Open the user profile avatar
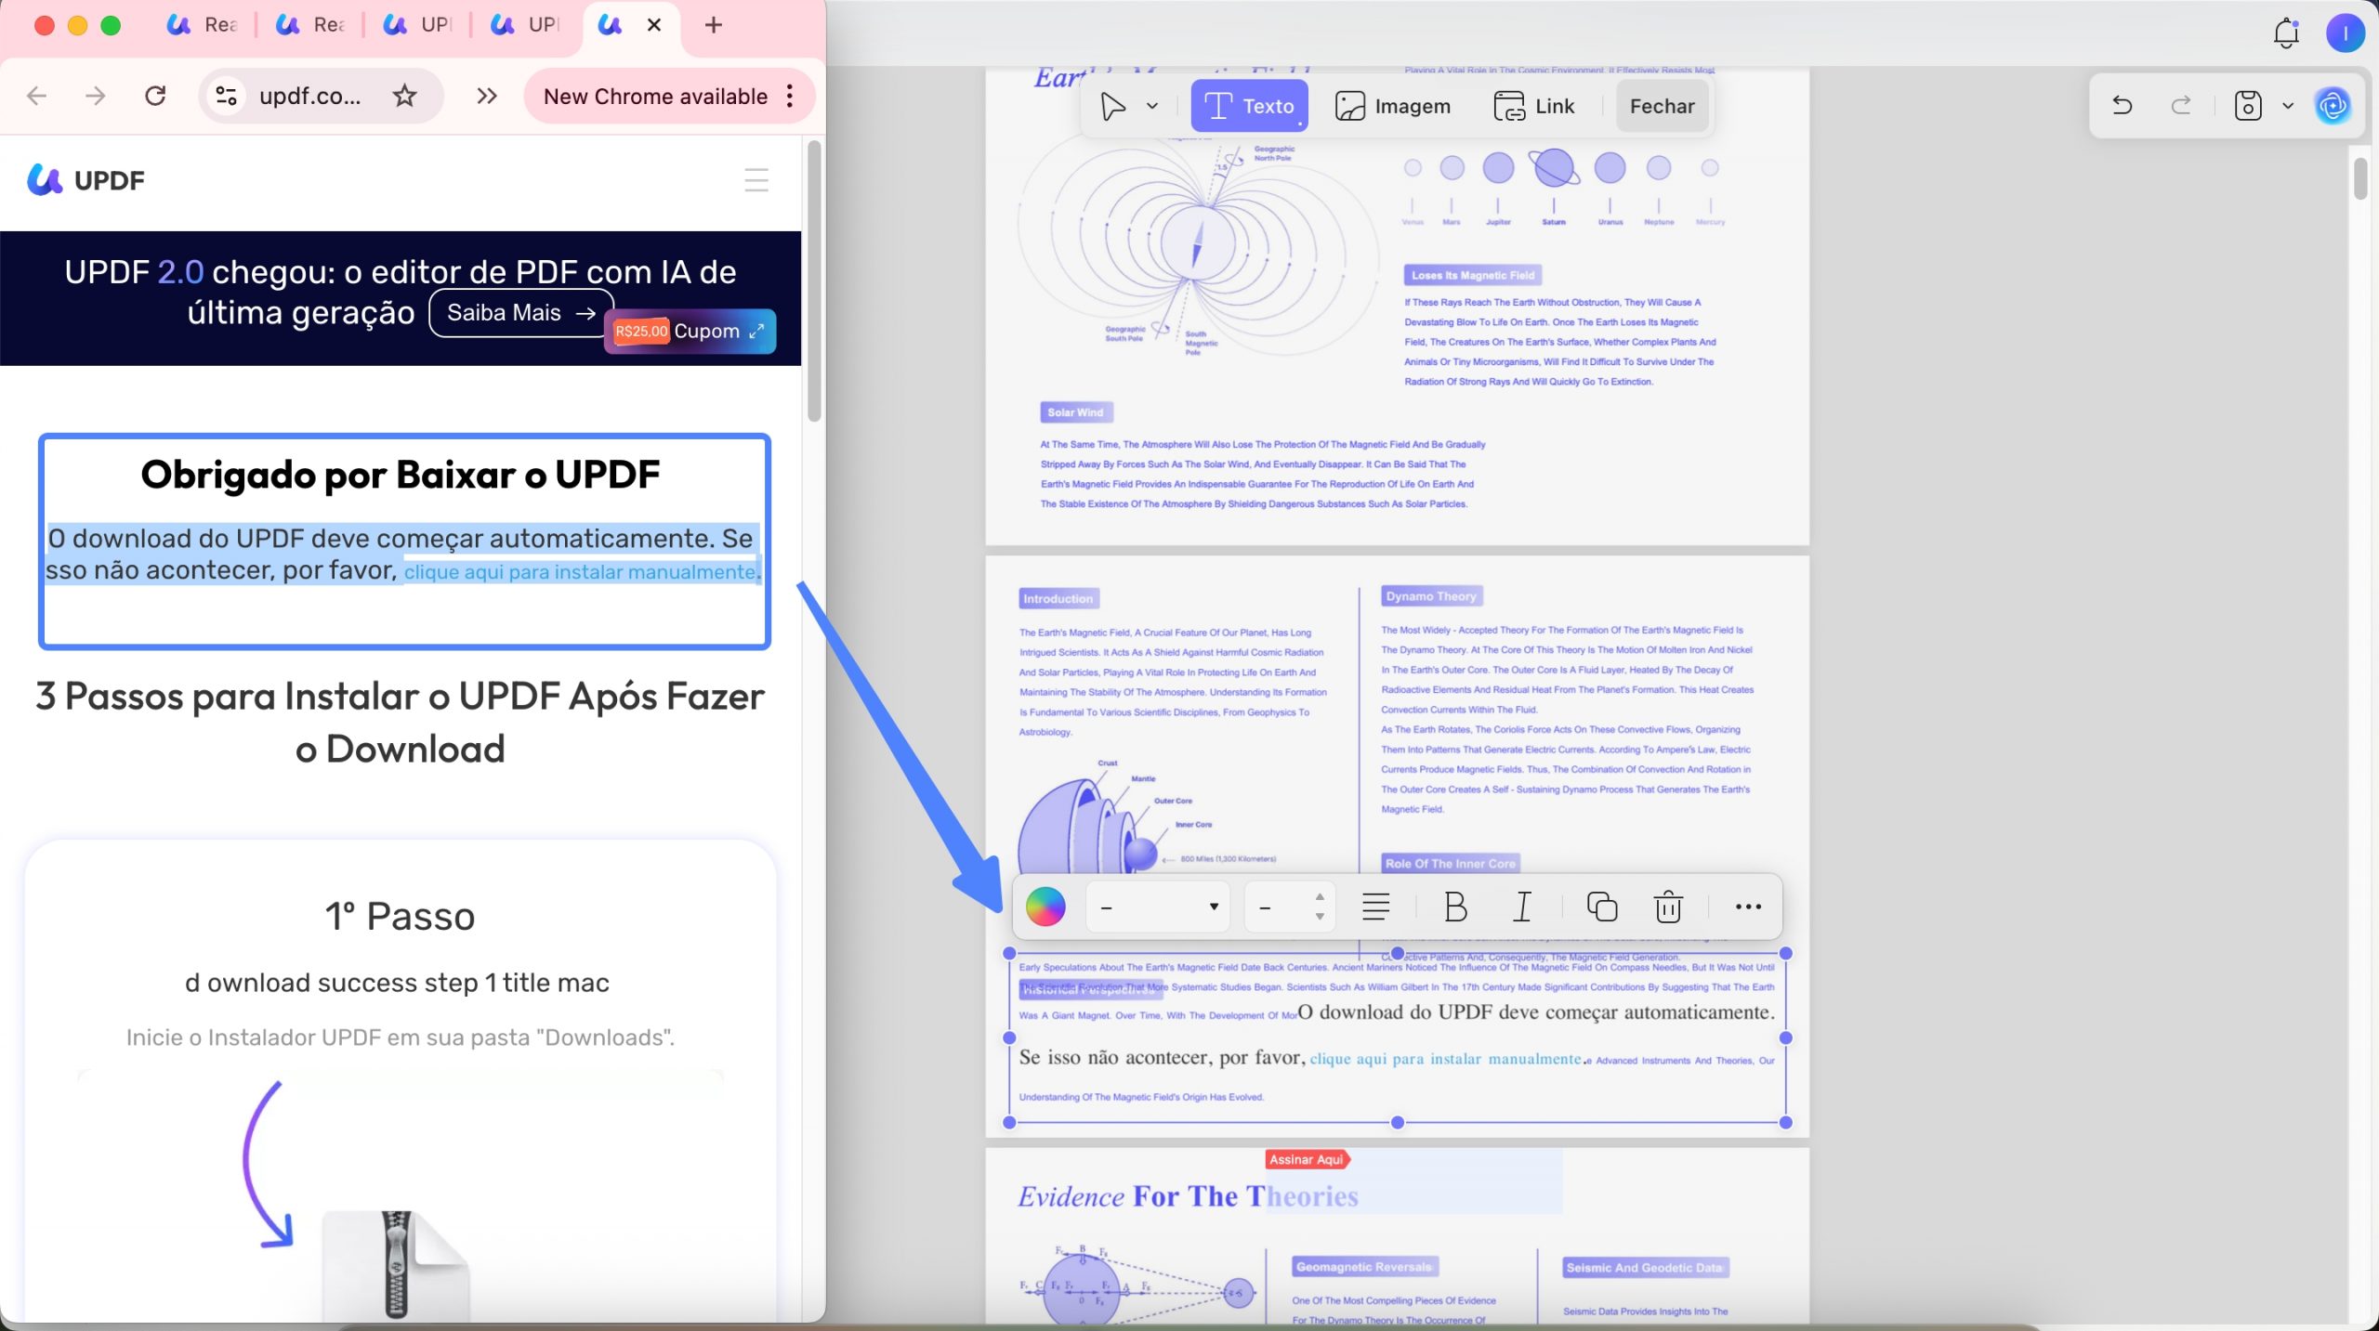 [x=2345, y=33]
